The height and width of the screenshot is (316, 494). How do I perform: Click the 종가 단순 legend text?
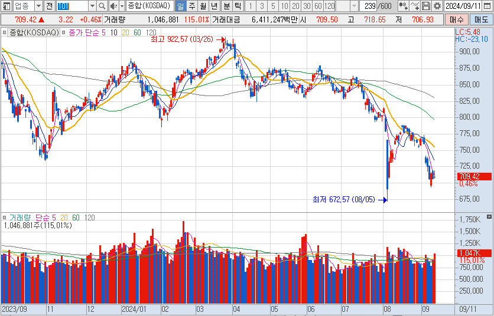click(x=83, y=32)
